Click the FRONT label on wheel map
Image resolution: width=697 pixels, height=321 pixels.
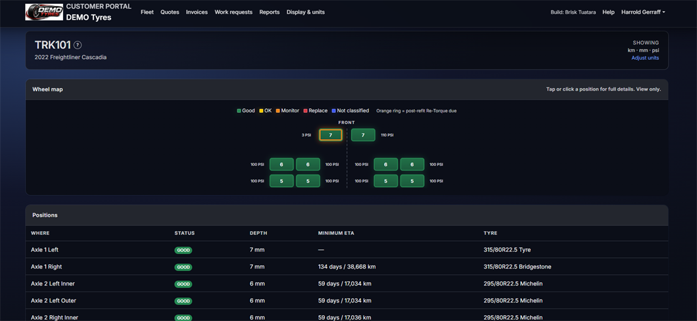click(347, 122)
